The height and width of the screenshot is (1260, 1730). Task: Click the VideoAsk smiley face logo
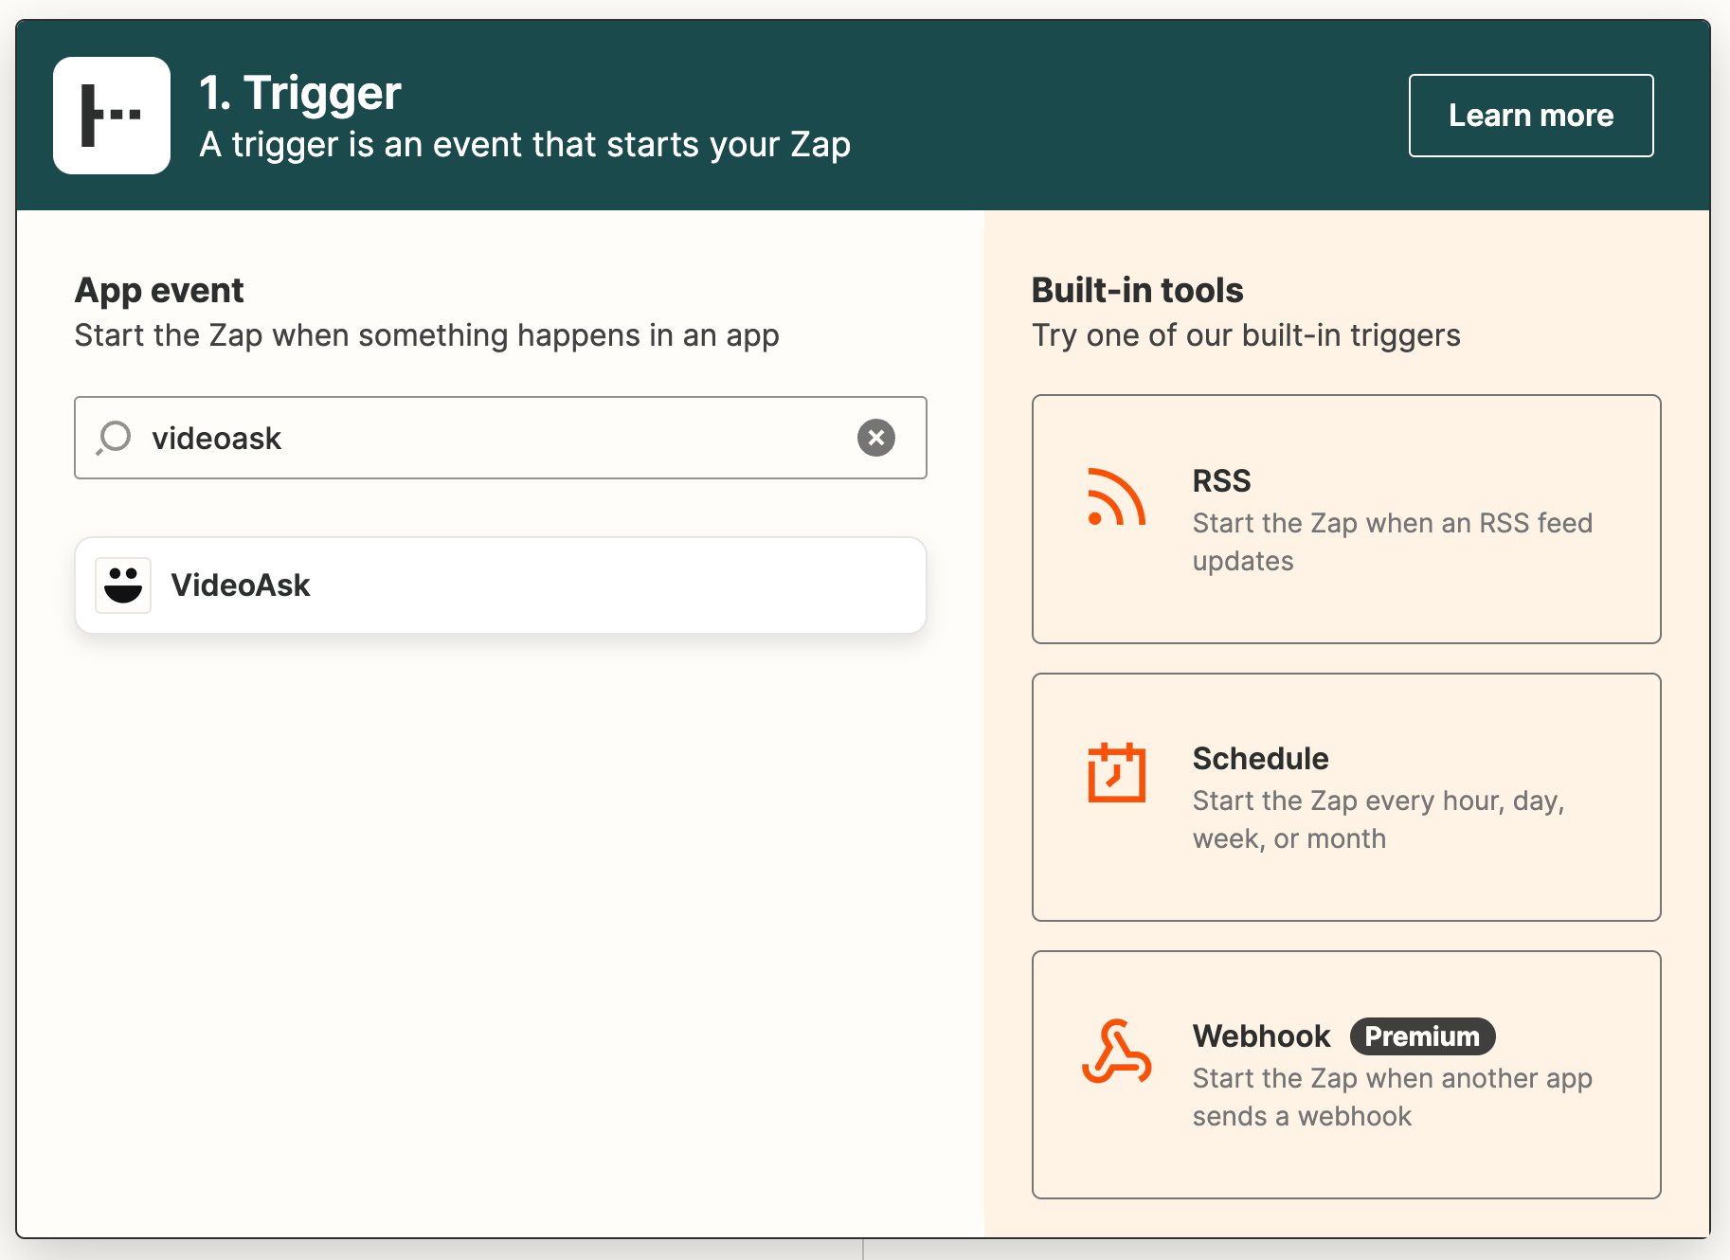[x=123, y=585]
